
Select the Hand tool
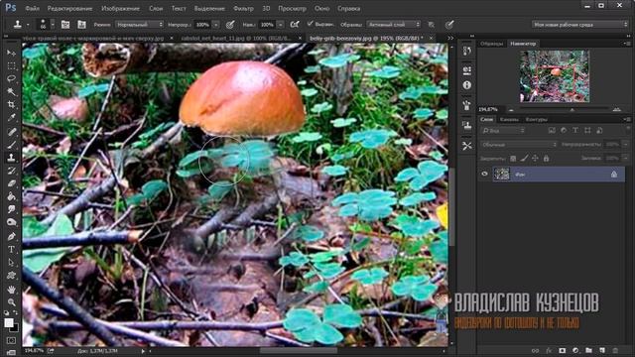pos(11,290)
